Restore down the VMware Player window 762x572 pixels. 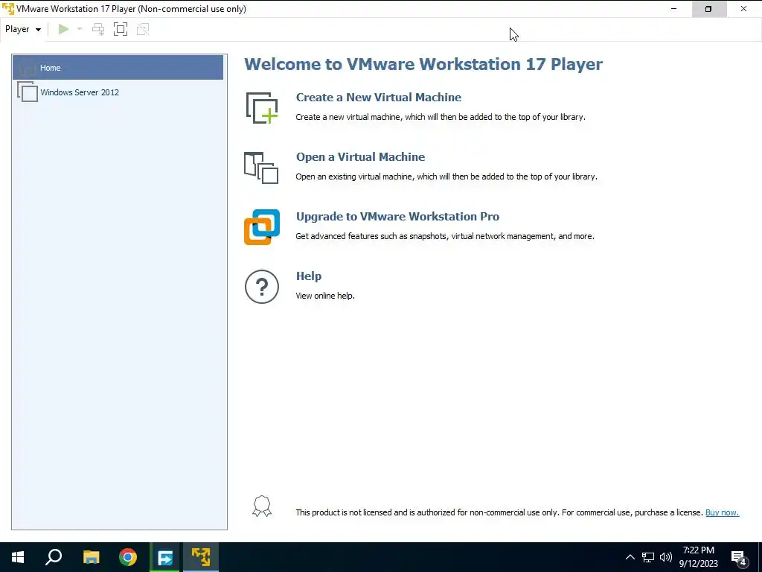pos(708,9)
